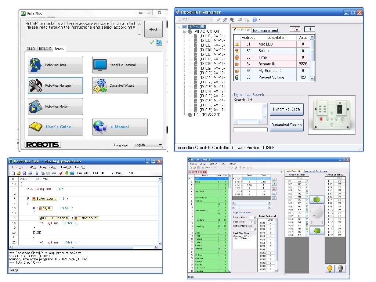Click the blue update icon beside the green check
The image size is (376, 282).
click(159, 42)
